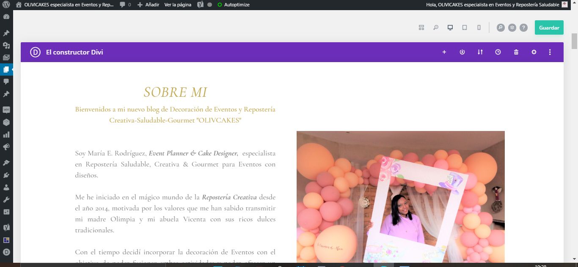
Task: Open the Dashboard in admin sidebar
Action: tap(6, 17)
